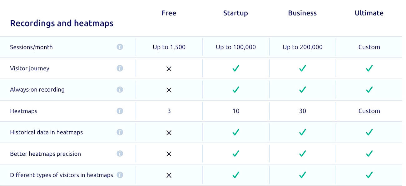Click the Custom heatmaps value under Ultimate
The height and width of the screenshot is (186, 406).
click(x=369, y=111)
